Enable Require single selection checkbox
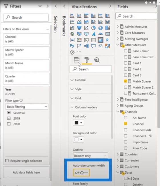 tap(7, 161)
